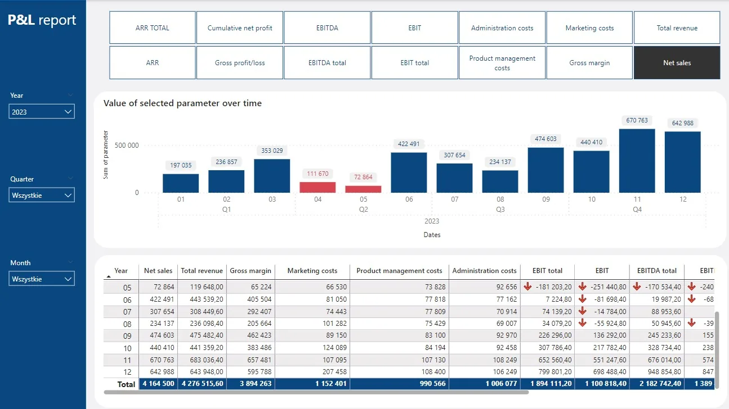Image resolution: width=729 pixels, height=409 pixels.
Task: Sort table by the Net sales column header
Action: (158, 271)
